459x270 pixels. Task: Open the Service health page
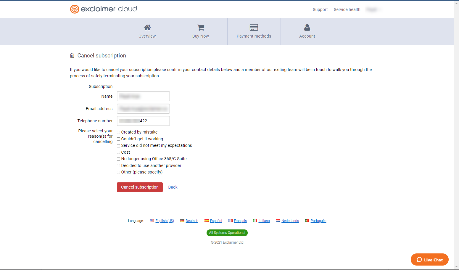[x=347, y=9]
